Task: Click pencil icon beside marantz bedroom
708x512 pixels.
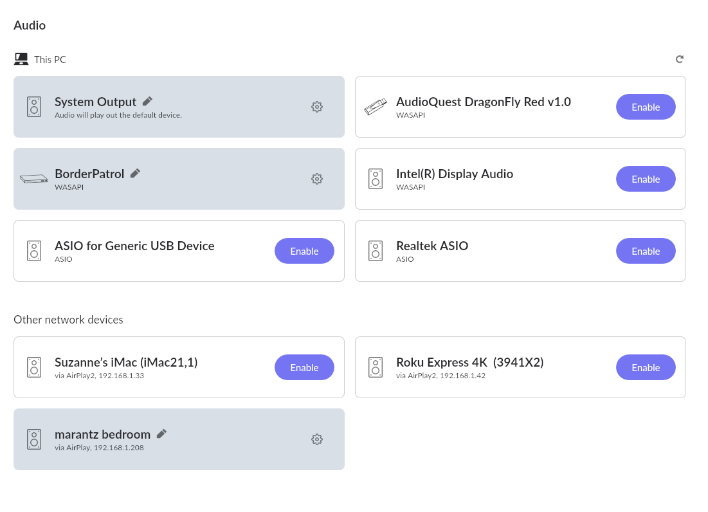Action: click(161, 434)
